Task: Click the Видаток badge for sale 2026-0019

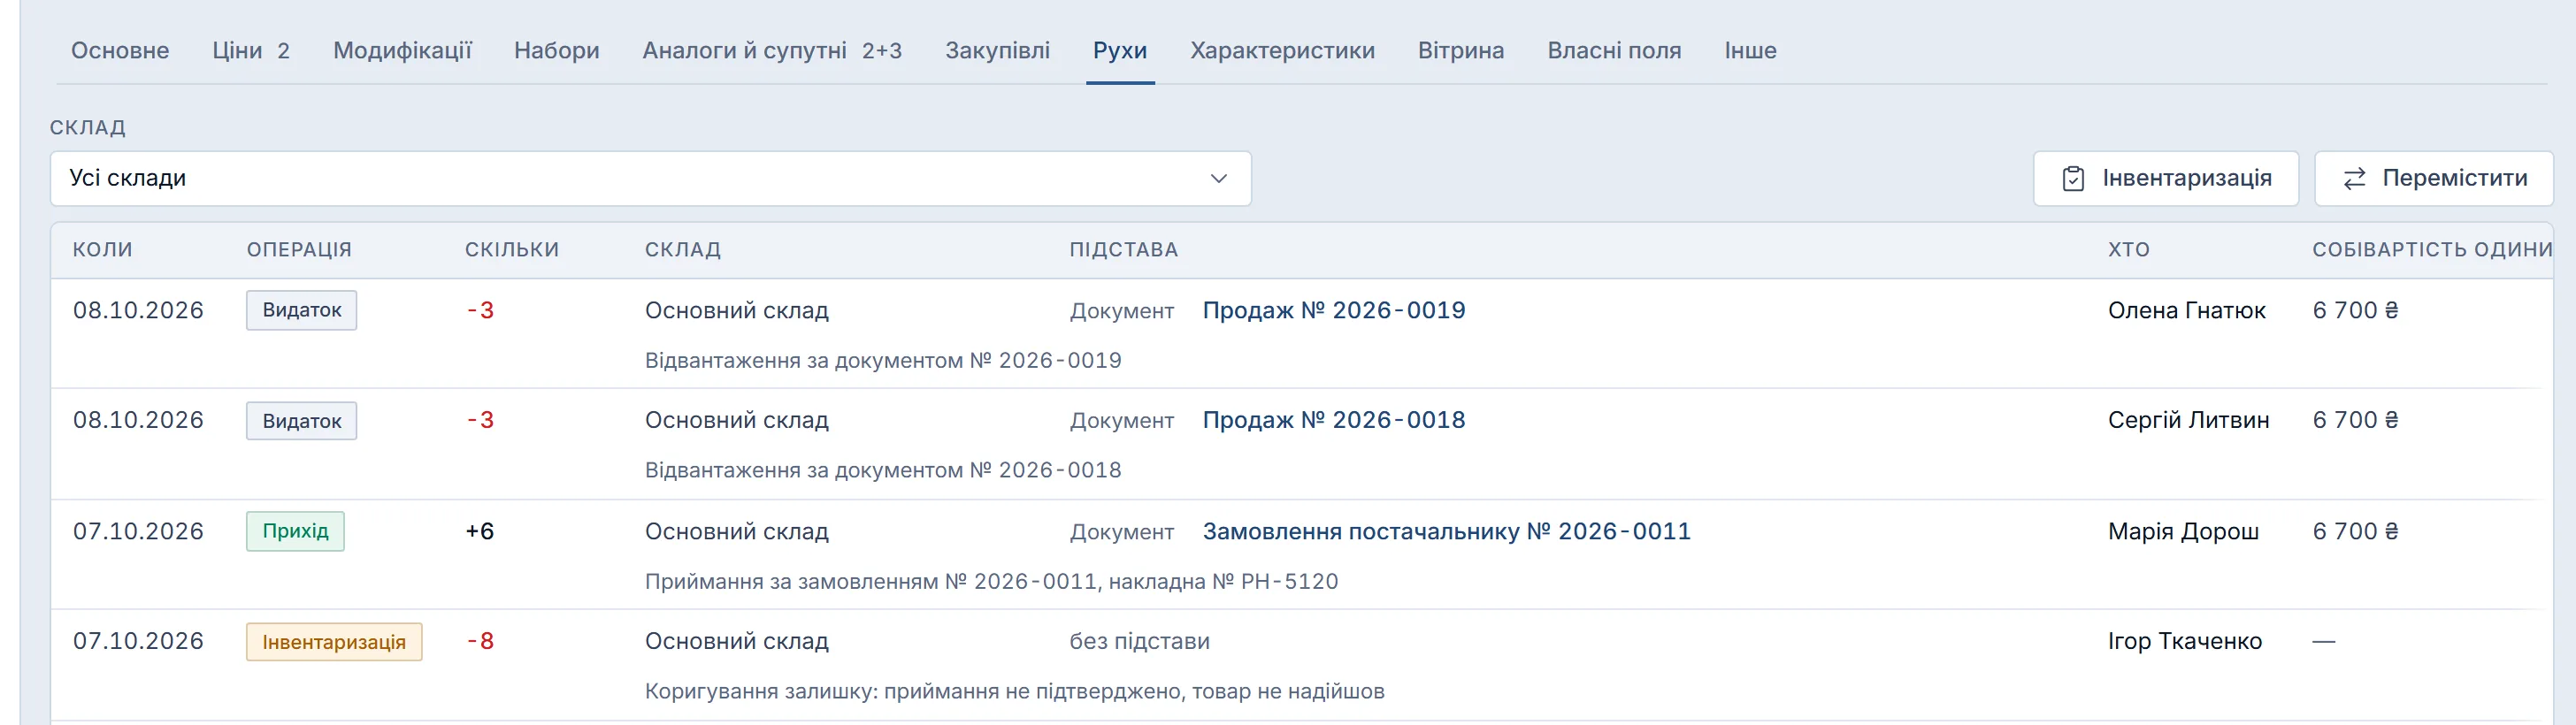Action: [x=302, y=311]
